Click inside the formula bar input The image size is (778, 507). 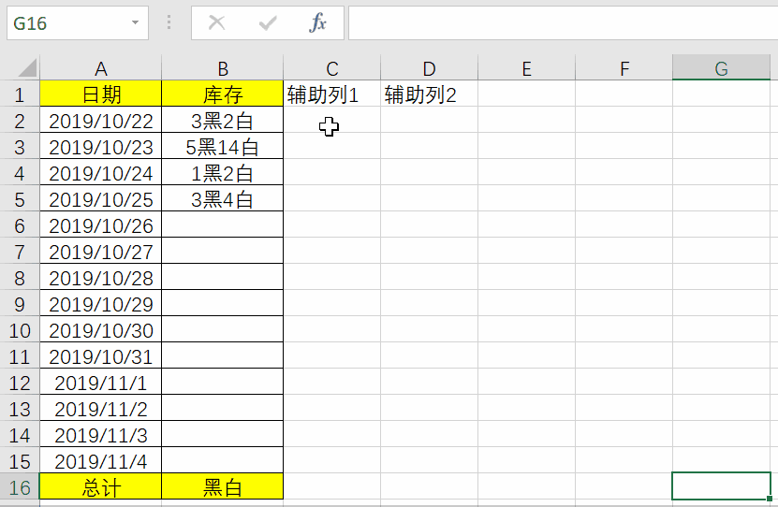point(564,22)
